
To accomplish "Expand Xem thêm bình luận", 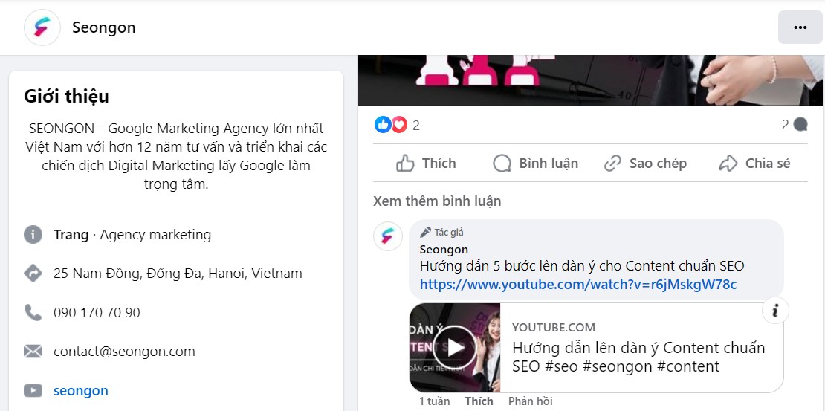I will click(437, 201).
